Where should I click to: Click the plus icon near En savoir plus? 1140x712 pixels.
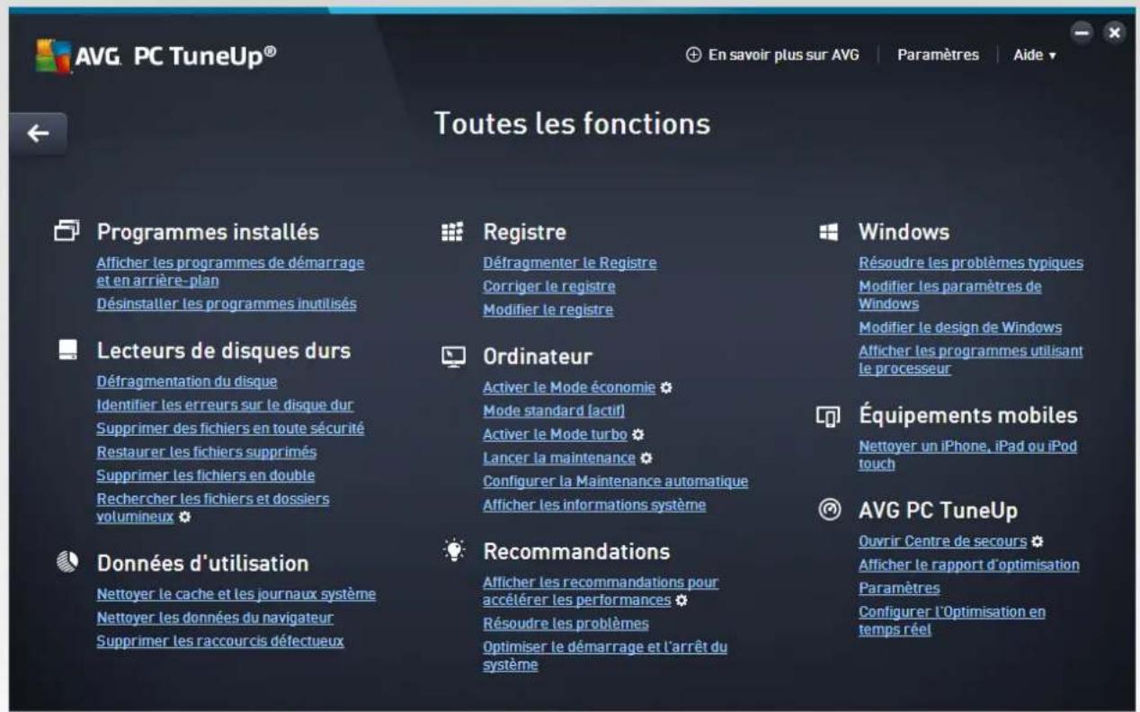point(692,55)
